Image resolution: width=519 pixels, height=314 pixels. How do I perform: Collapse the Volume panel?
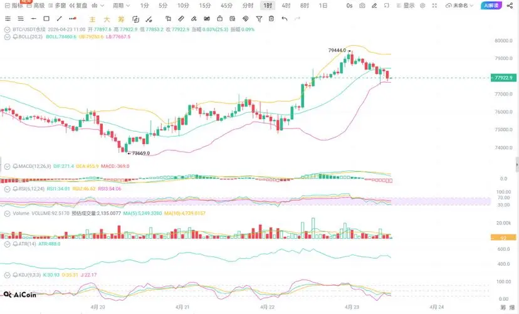point(8,214)
